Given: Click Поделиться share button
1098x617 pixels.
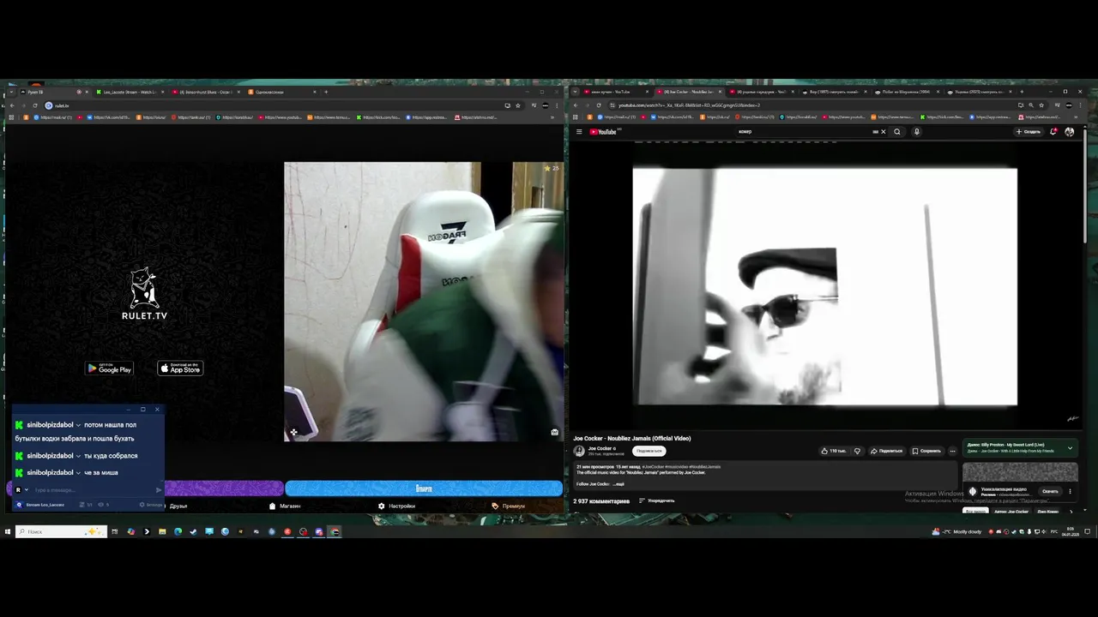Looking at the screenshot, I should point(886,451).
